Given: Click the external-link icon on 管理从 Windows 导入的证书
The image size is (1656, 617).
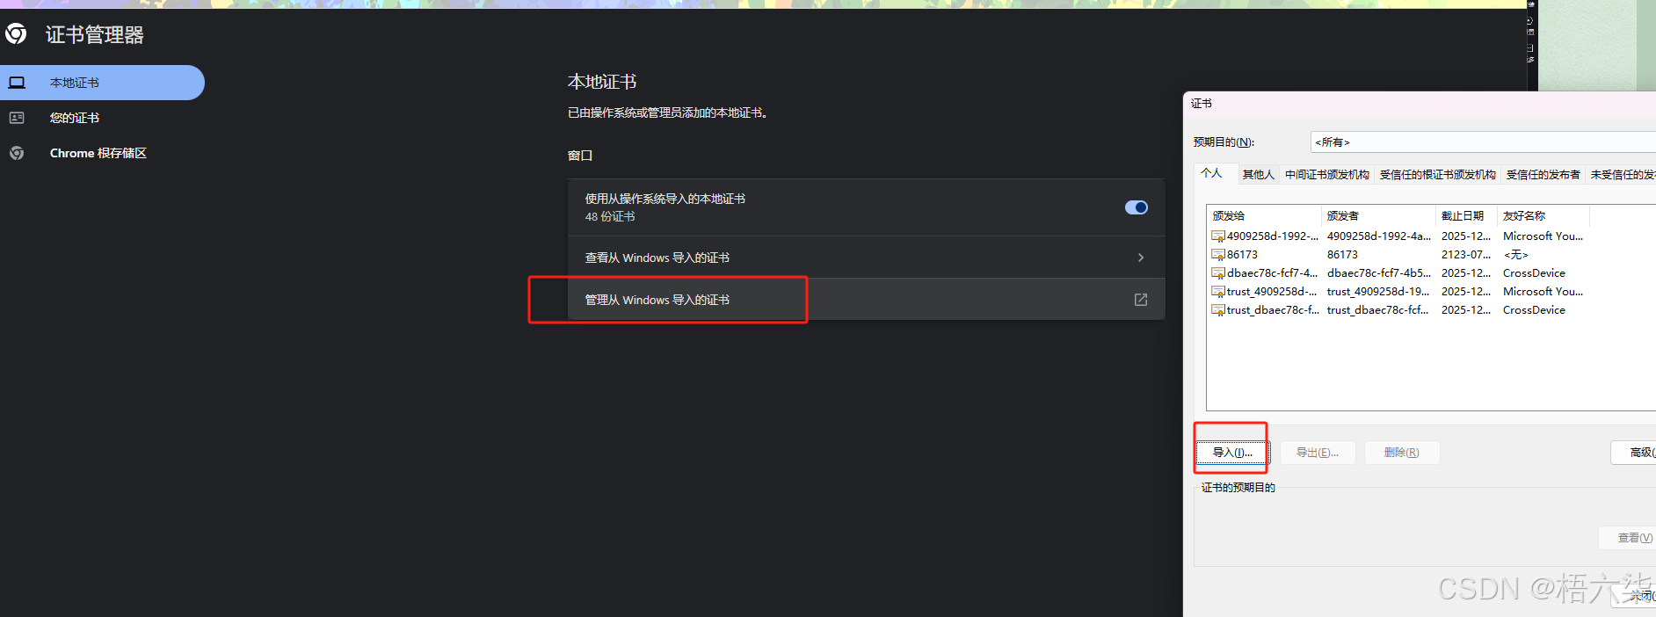Looking at the screenshot, I should click(1141, 300).
